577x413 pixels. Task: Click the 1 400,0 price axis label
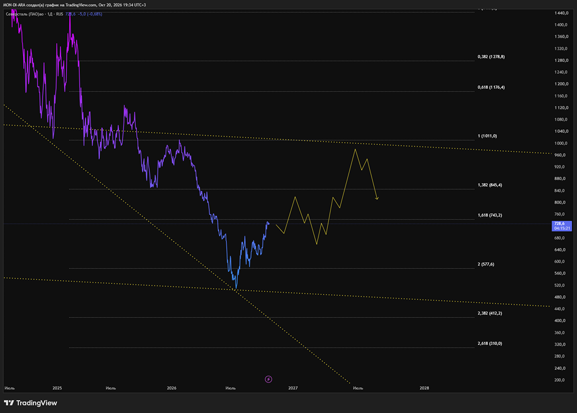(x=561, y=25)
